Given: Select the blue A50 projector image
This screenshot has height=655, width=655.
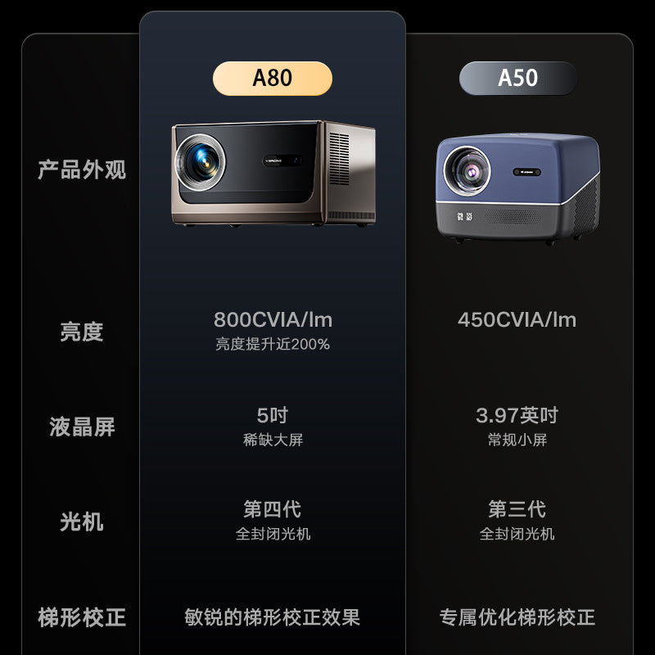Looking at the screenshot, I should tap(518, 188).
